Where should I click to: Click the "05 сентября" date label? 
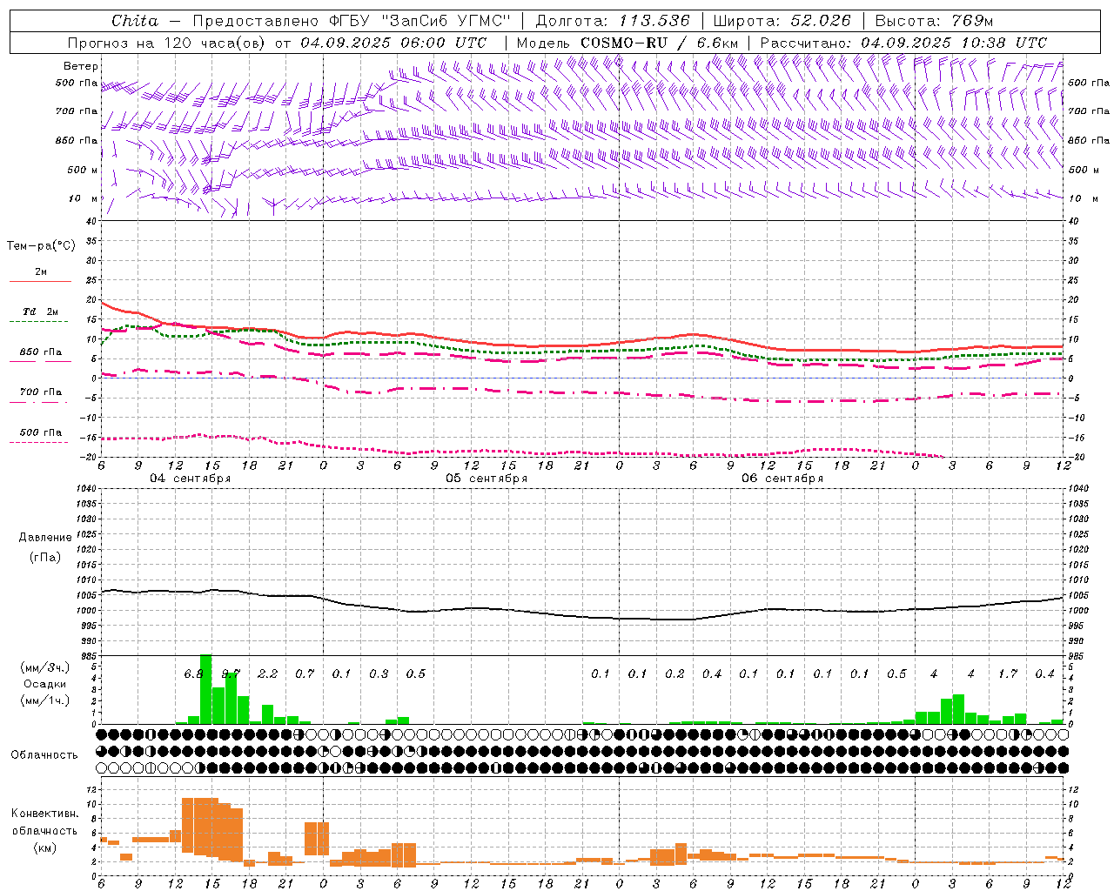tap(487, 479)
